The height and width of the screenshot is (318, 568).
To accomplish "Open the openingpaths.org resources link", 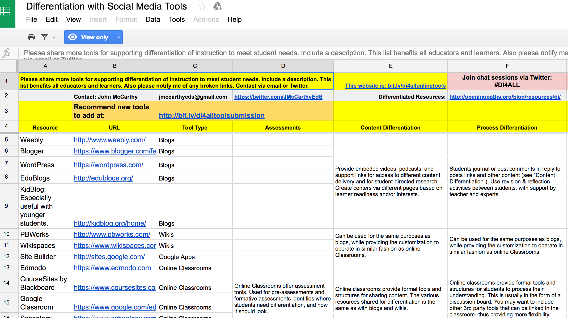I will pyautogui.click(x=505, y=97).
